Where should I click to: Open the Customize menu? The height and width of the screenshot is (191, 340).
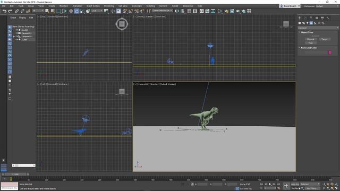(137, 6)
